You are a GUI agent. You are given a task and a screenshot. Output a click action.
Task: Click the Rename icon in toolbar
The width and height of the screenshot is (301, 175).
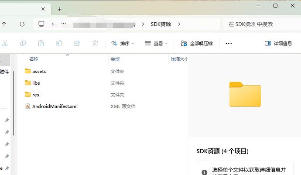[x=59, y=43]
